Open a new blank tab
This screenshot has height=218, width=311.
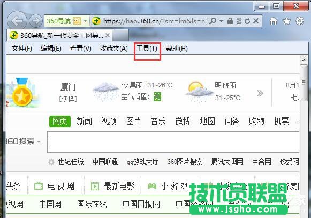click(120, 35)
